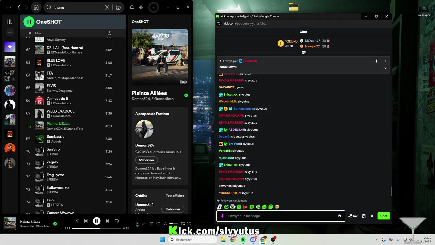This screenshot has height=245, width=435.
Task: Expand Your Library sidebar
Action: pyautogui.click(x=10, y=22)
